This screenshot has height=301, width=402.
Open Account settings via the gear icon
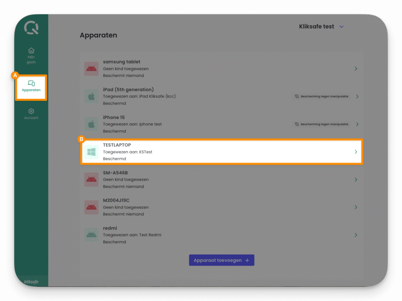tap(31, 111)
